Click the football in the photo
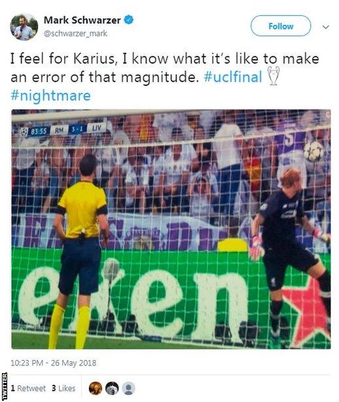This screenshot has height=402, width=339. pyautogui.click(x=314, y=151)
